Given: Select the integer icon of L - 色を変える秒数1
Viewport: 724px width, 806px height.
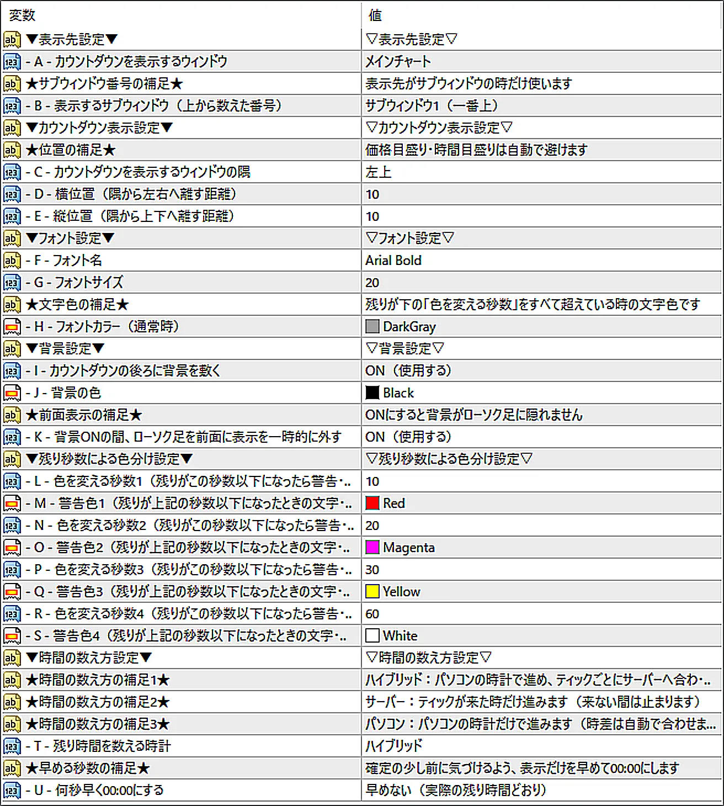Looking at the screenshot, I should [12, 481].
